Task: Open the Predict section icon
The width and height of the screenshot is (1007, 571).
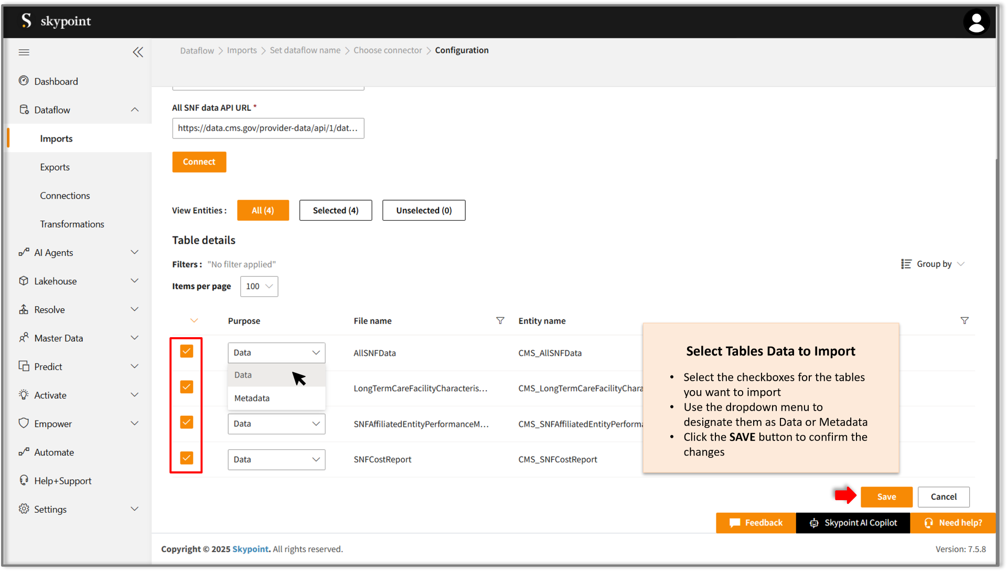Action: 24,366
